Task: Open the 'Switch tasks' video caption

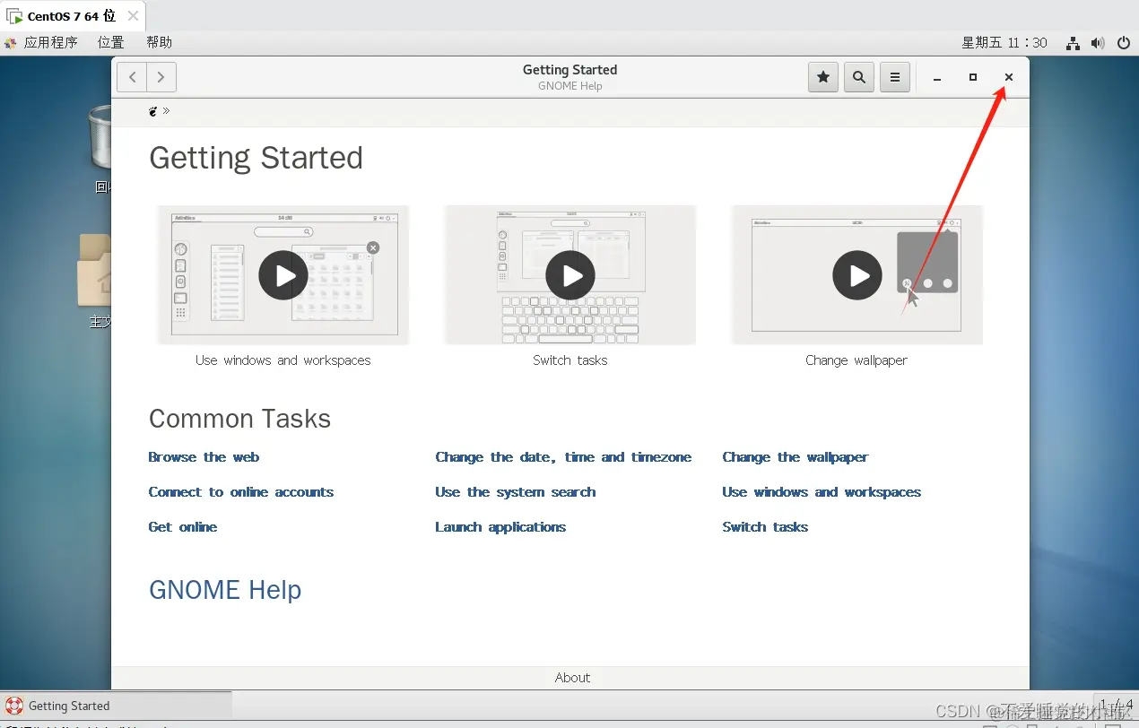Action: click(570, 360)
